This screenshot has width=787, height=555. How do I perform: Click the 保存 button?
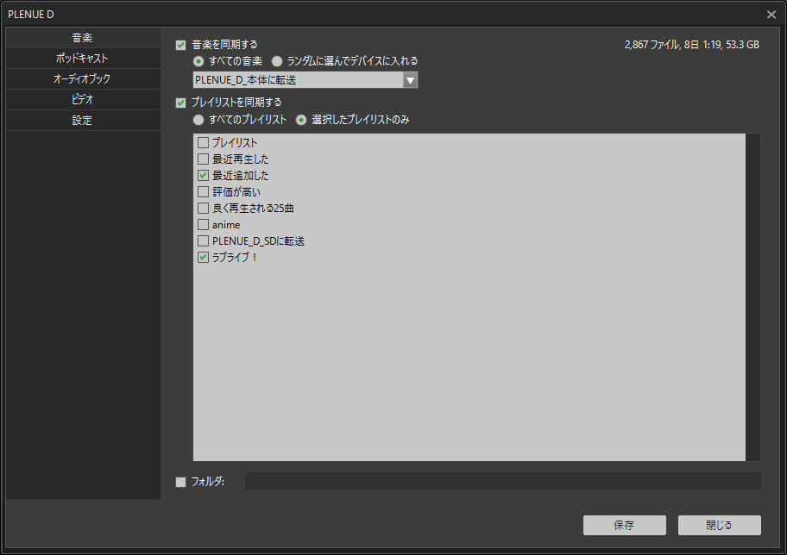tap(625, 525)
